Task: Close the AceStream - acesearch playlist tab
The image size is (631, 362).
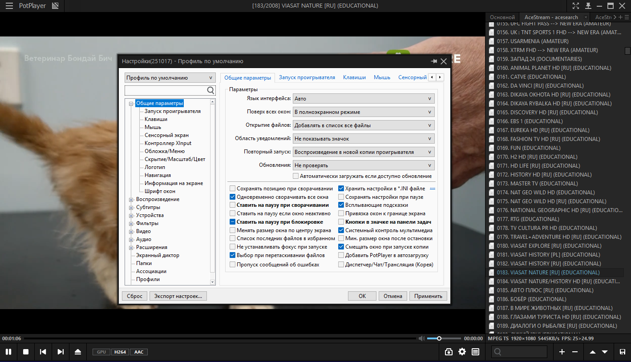Action: click(586, 17)
